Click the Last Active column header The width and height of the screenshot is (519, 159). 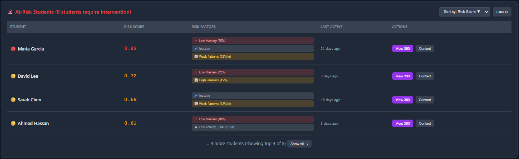[x=331, y=27]
